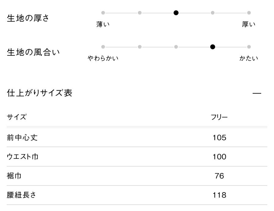The image size is (274, 211).
Task: Click the 厚い label
Action: click(249, 25)
